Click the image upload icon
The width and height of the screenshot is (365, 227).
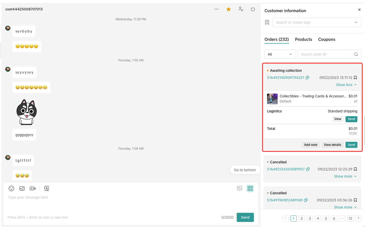pos(22,188)
